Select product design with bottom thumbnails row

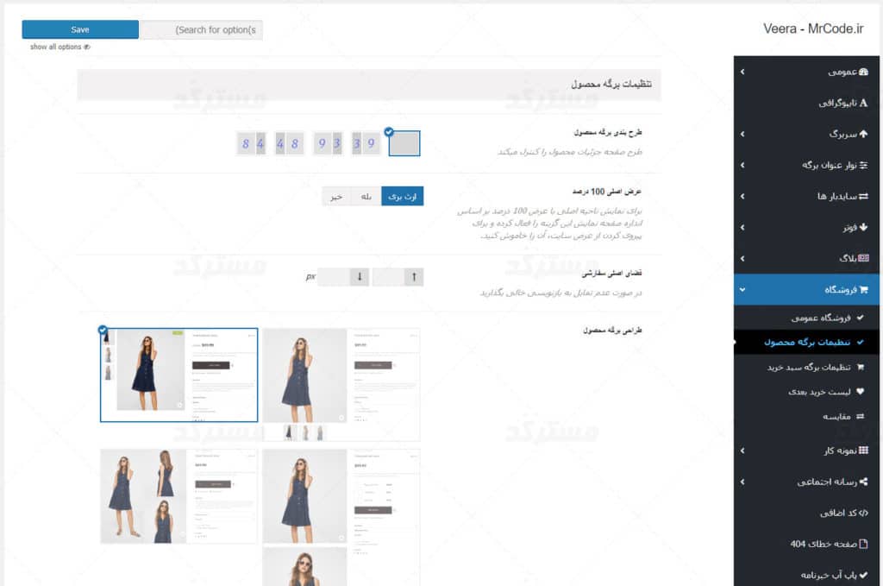(341, 384)
